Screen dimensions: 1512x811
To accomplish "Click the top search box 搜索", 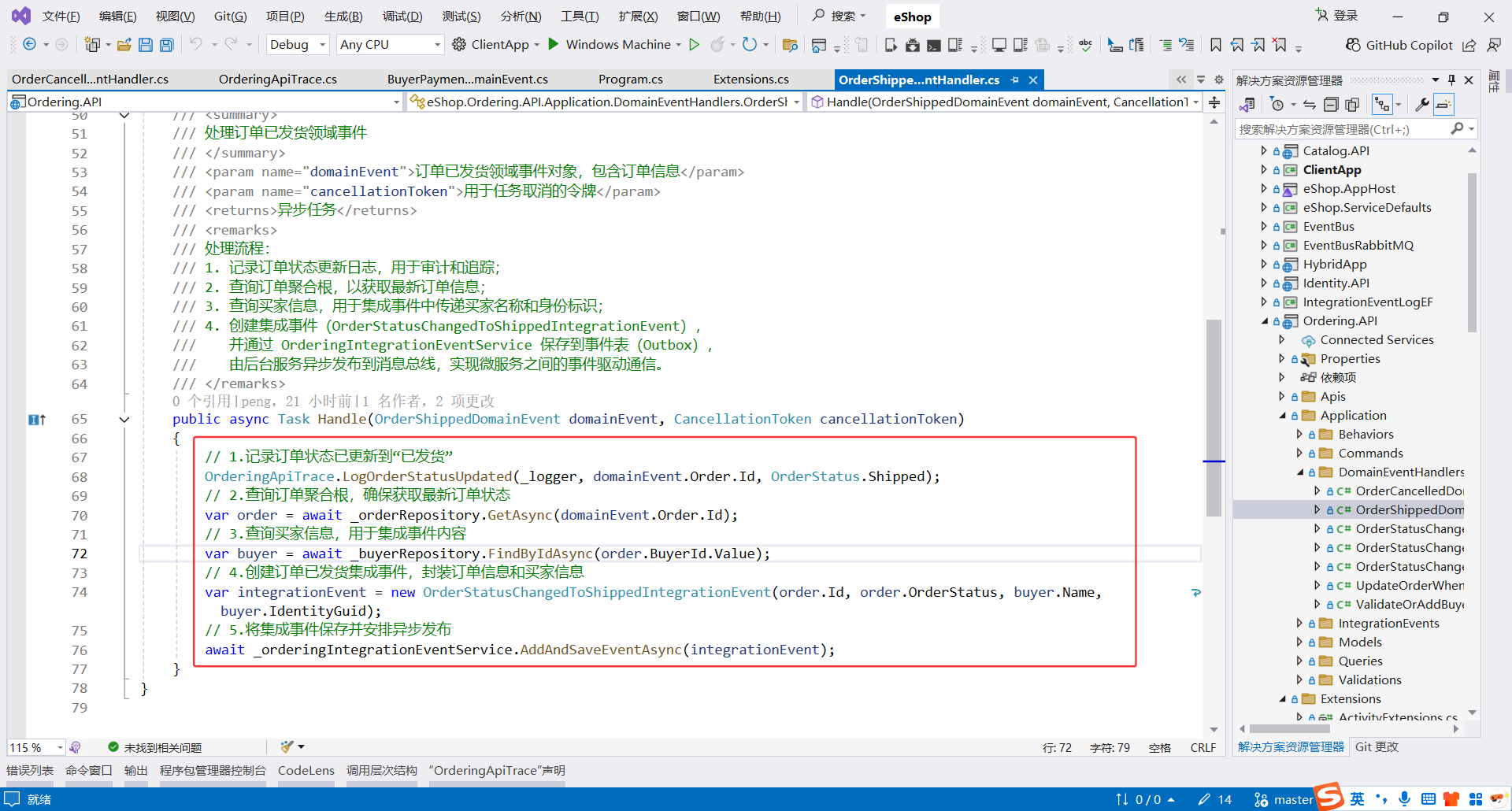I will click(x=839, y=16).
